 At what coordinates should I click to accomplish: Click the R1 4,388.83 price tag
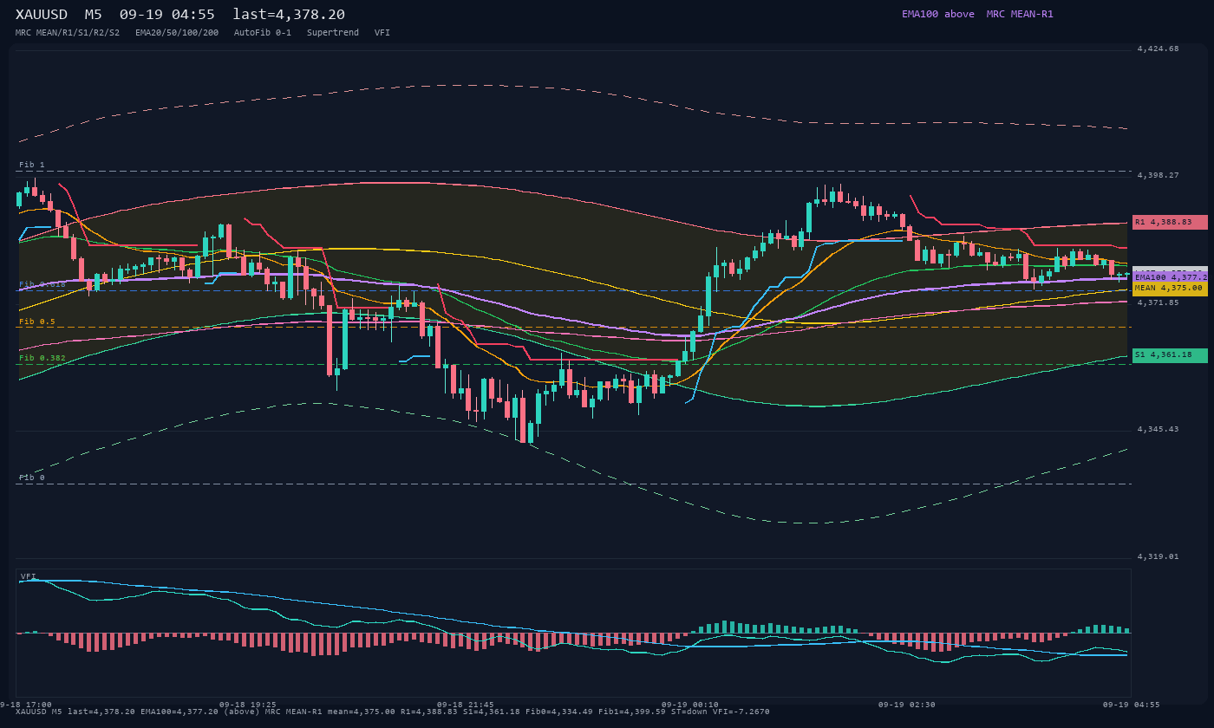pos(1170,222)
